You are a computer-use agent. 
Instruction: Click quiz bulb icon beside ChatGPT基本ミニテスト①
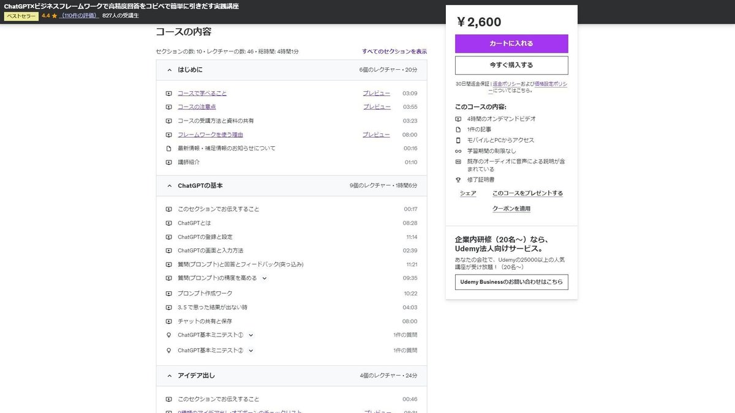[x=169, y=335]
